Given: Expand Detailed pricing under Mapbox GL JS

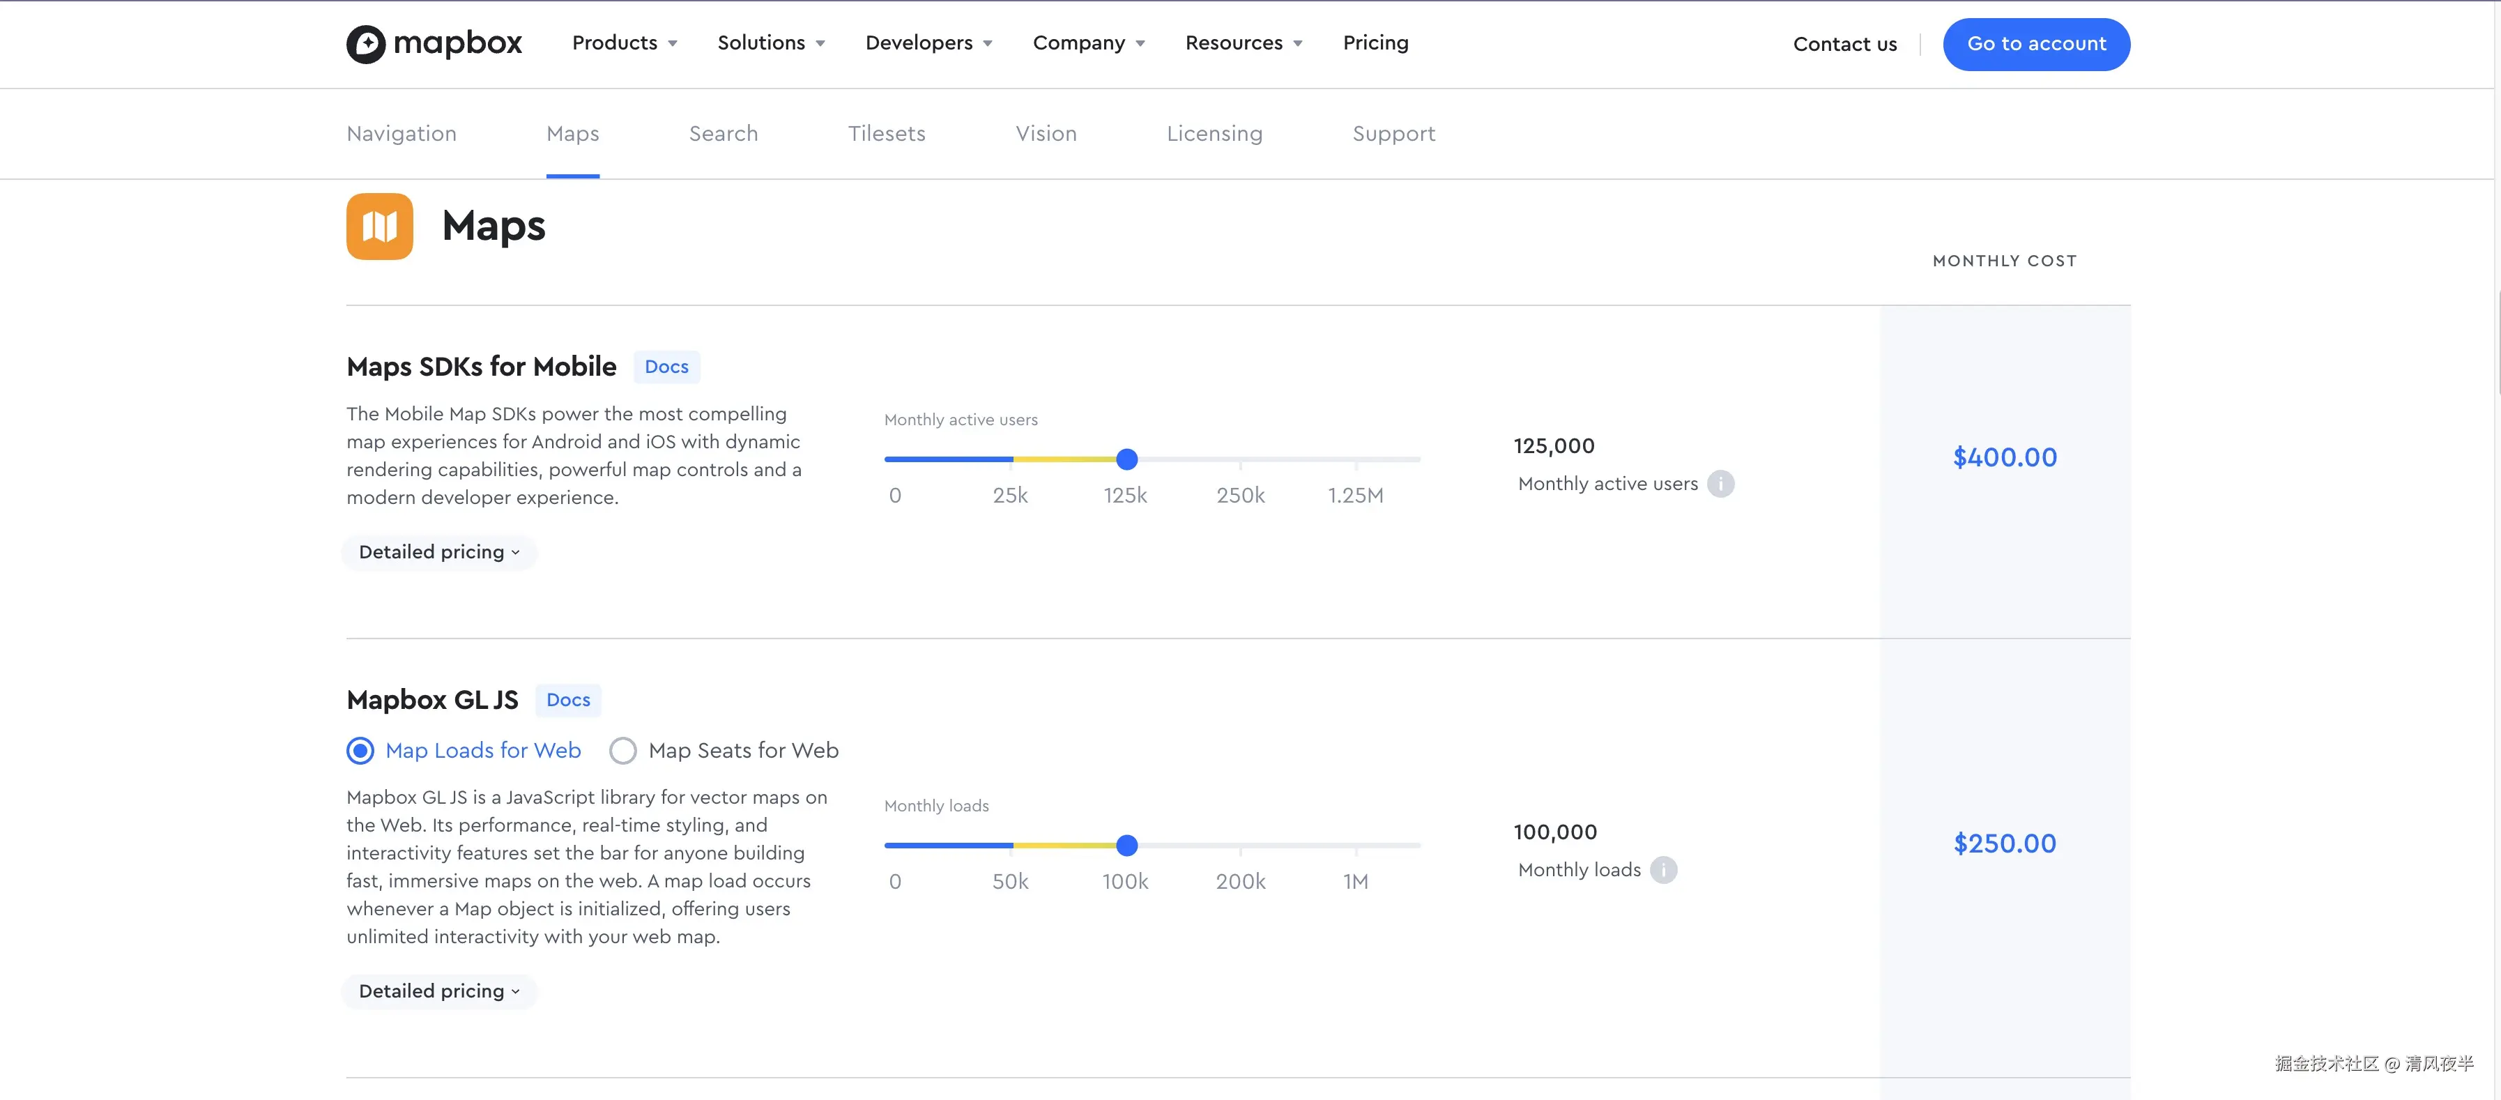Looking at the screenshot, I should [x=439, y=991].
